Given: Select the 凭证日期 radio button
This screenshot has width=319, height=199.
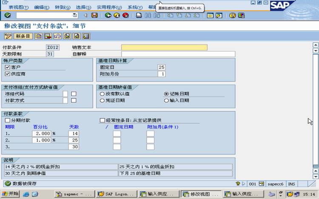Looking at the screenshot, I should click(102, 100).
